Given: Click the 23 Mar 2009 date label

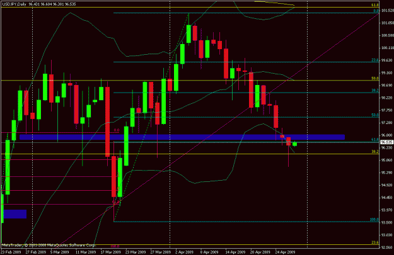Looking at the screenshot, I should [x=136, y=252].
